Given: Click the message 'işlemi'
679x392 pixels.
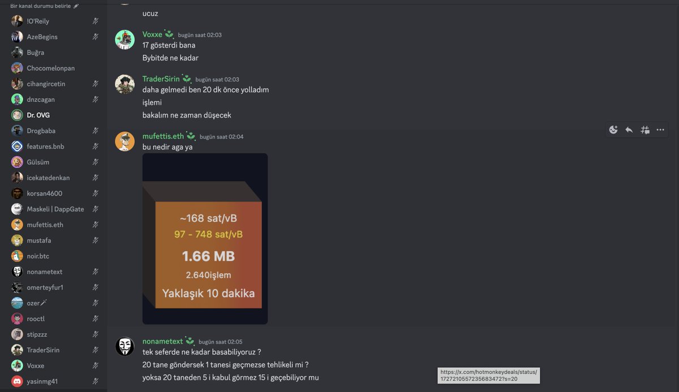Looking at the screenshot, I should click(152, 102).
